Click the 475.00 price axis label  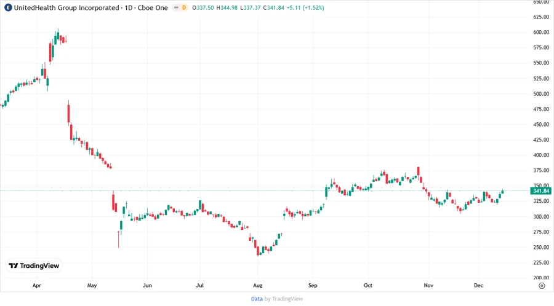(541, 109)
